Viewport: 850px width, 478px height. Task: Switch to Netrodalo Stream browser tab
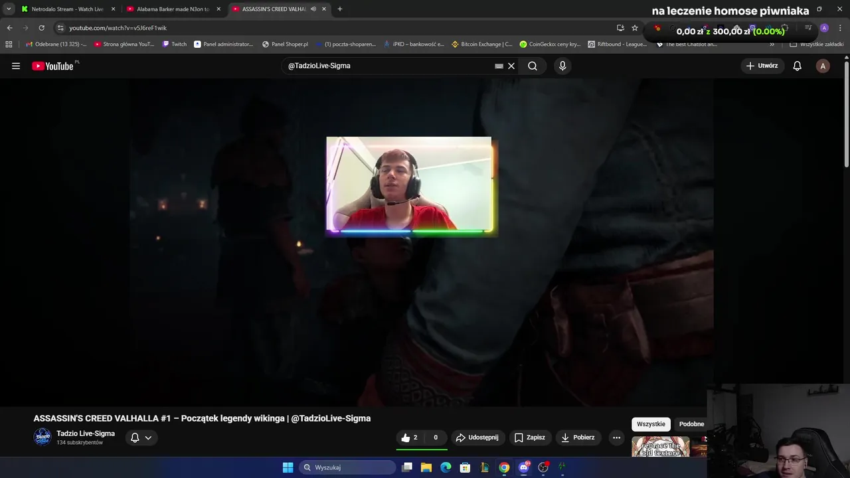[68, 9]
